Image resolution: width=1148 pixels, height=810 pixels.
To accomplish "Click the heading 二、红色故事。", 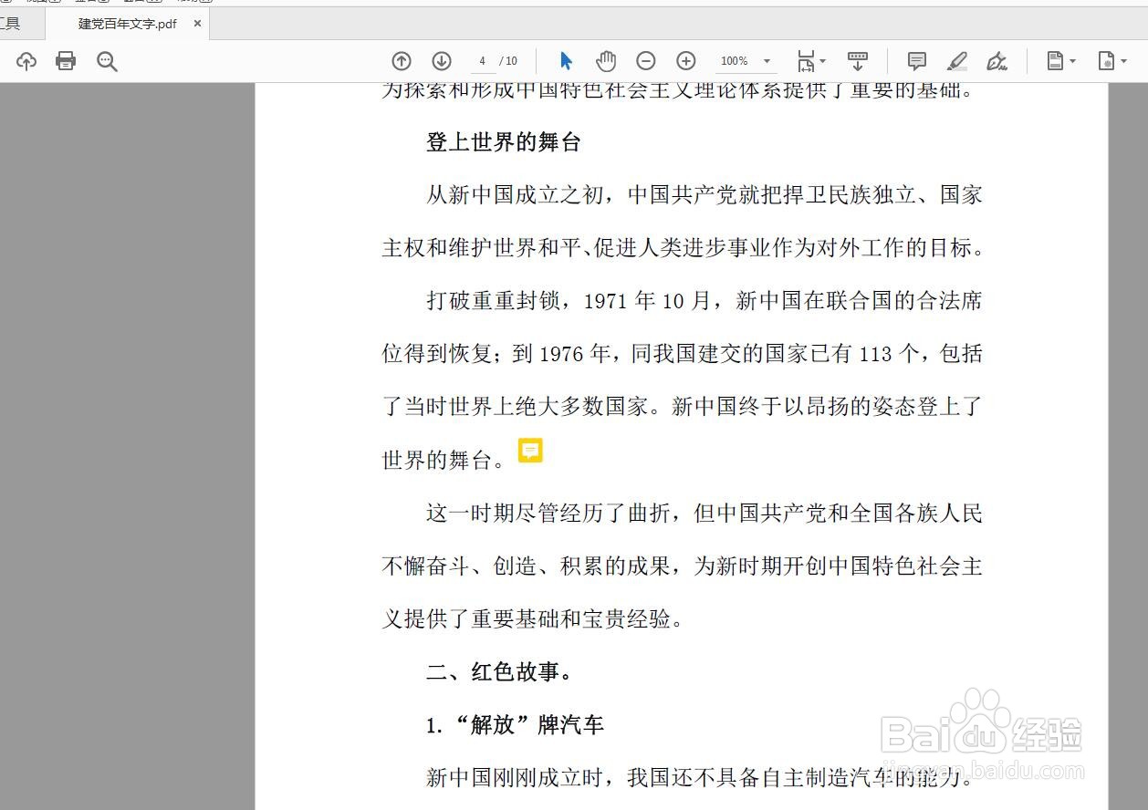I will (500, 673).
